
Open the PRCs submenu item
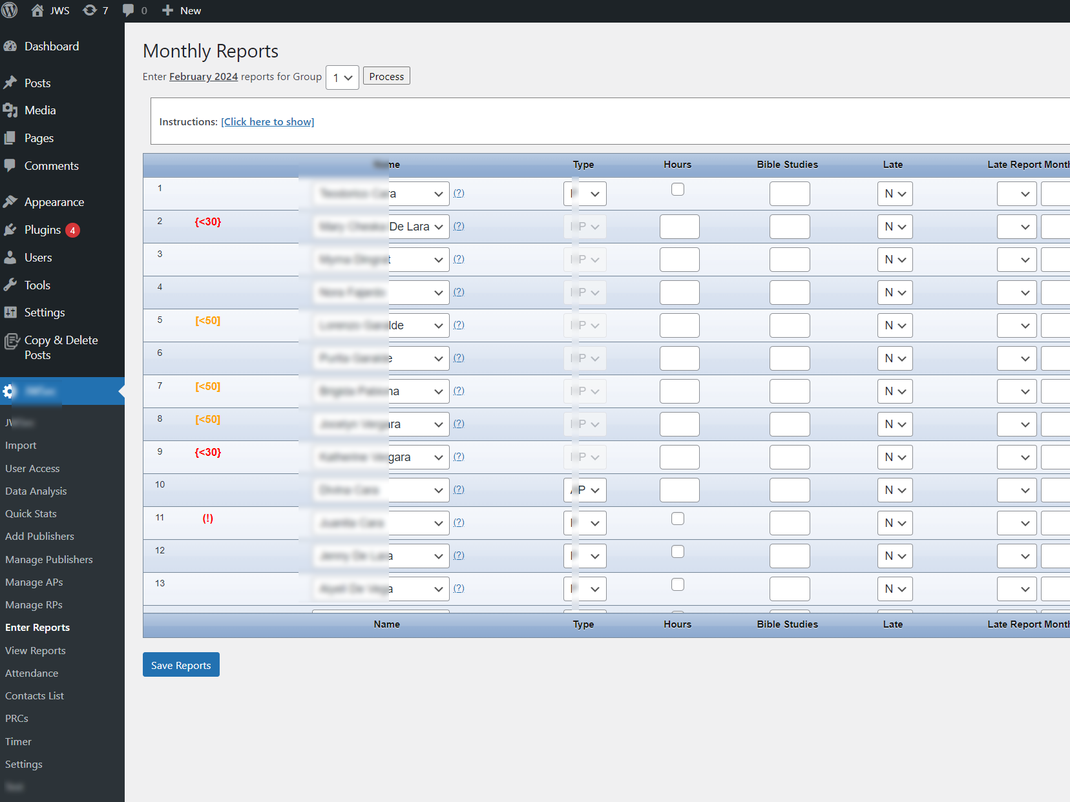(17, 719)
